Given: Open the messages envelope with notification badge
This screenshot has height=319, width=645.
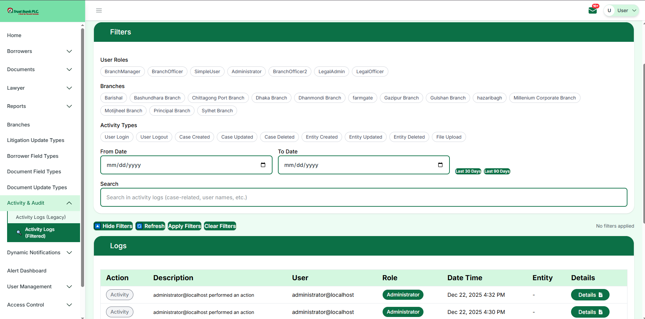Looking at the screenshot, I should tap(593, 10).
